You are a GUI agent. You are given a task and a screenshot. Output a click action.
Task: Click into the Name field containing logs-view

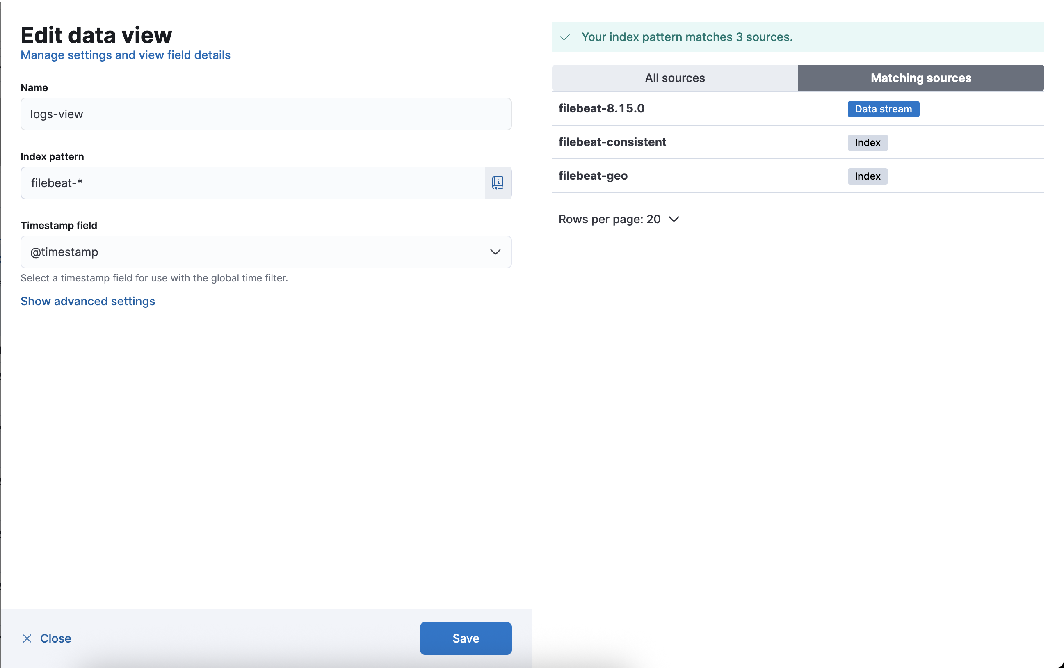(266, 114)
